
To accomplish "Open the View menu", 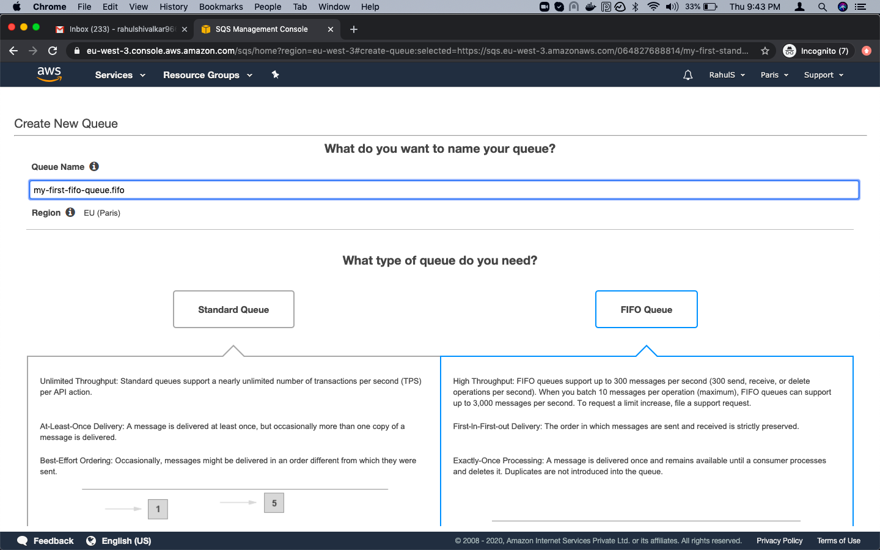I will point(139,7).
